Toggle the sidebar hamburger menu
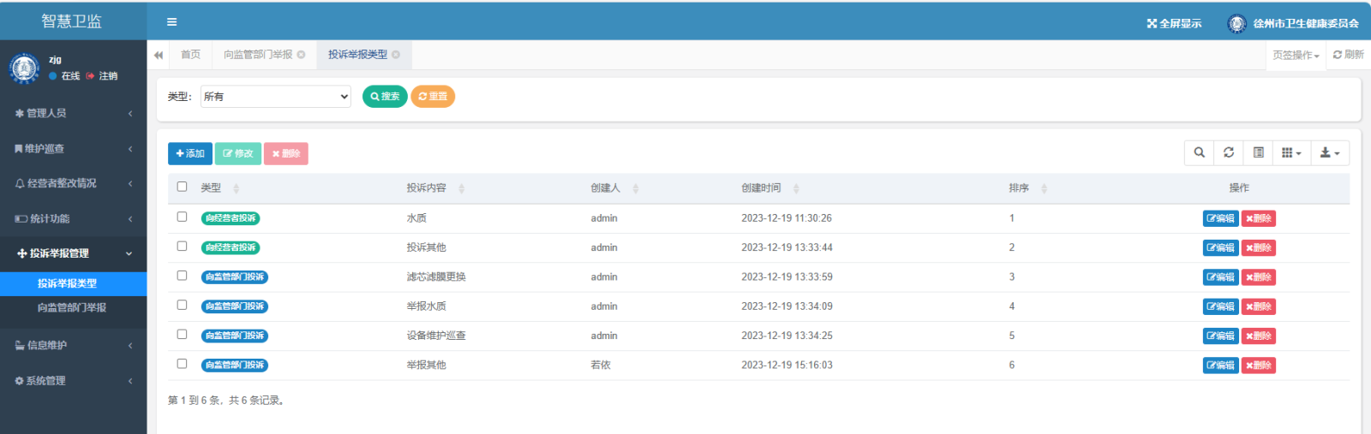Screen dimensions: 1371x434 (x=171, y=22)
